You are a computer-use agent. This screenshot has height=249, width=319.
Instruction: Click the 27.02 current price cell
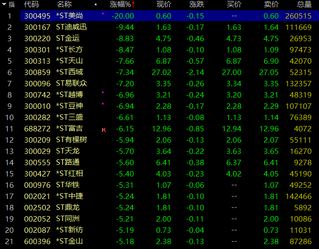pos(161,73)
